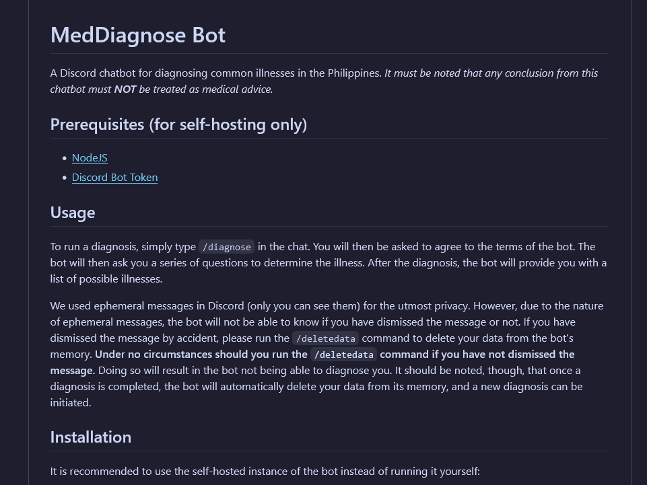Click the Prerequisites section heading
Image resolution: width=647 pixels, height=485 pixels.
click(x=178, y=124)
